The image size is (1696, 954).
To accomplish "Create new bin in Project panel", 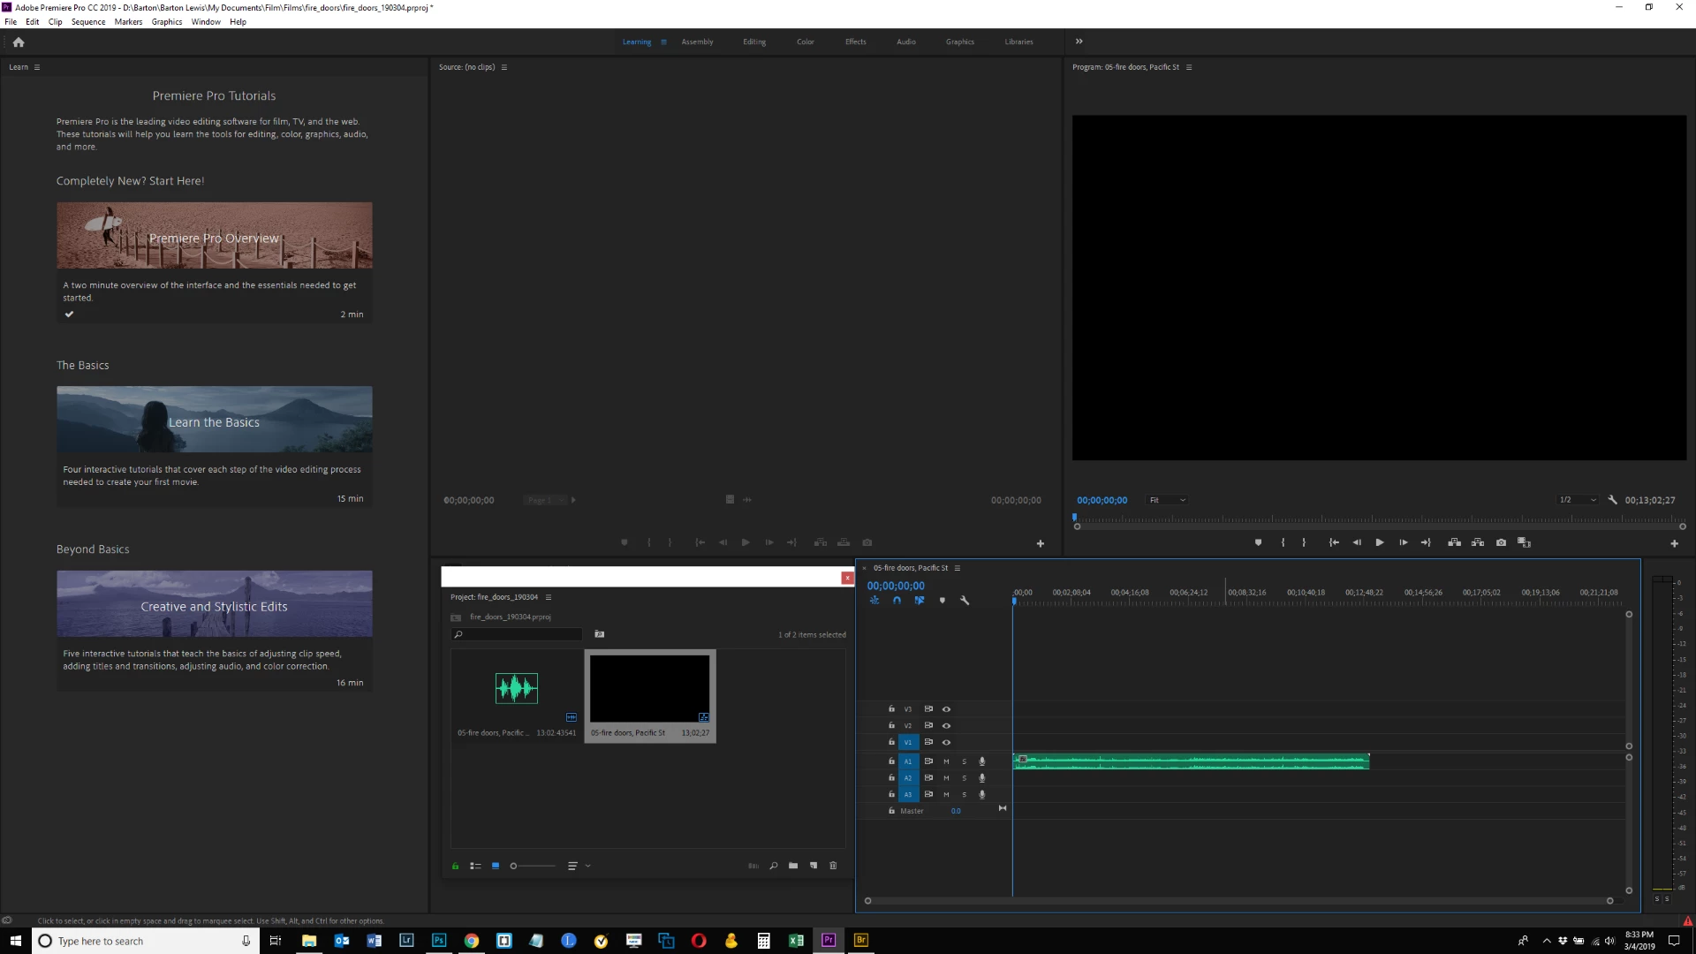I will pos(793,866).
